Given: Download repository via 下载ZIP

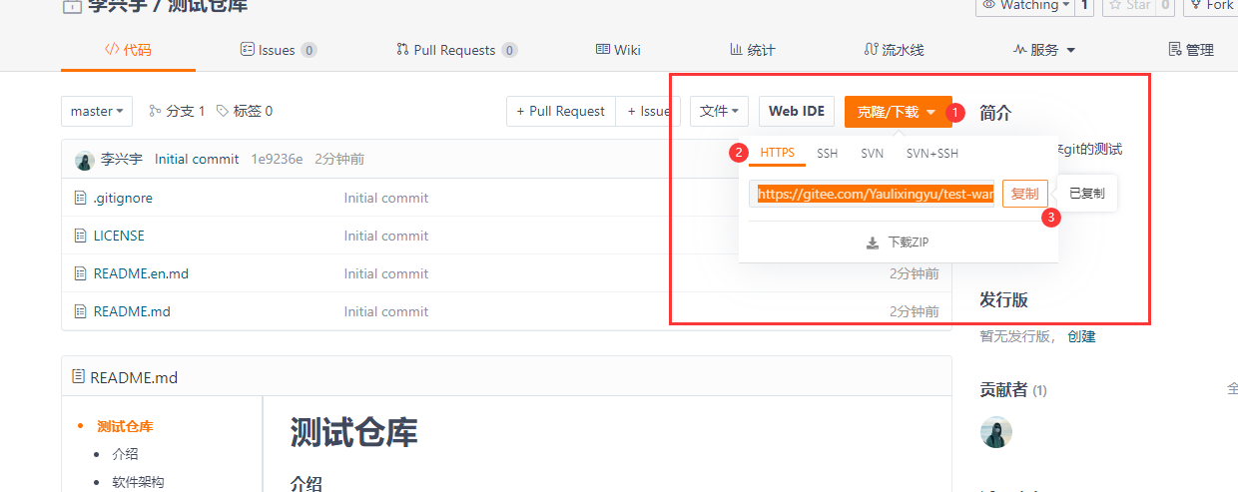Looking at the screenshot, I should (898, 243).
